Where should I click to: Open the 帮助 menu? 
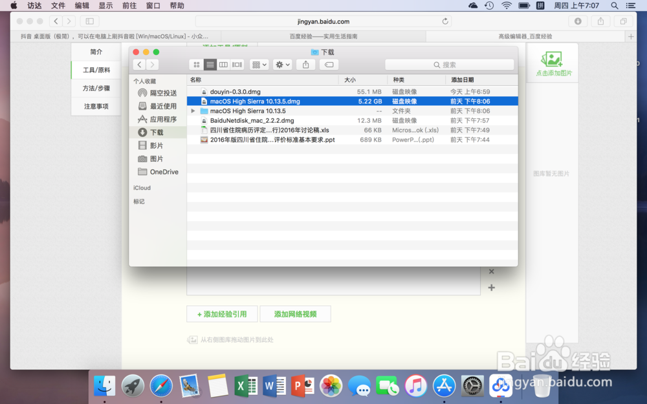pos(177,5)
